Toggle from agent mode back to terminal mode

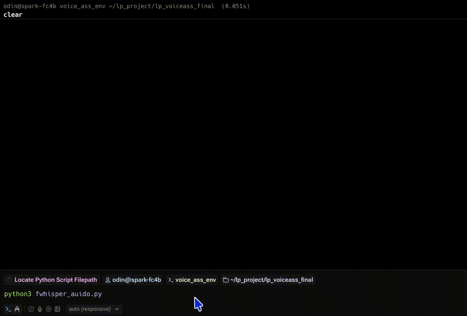pyautogui.click(x=8, y=309)
